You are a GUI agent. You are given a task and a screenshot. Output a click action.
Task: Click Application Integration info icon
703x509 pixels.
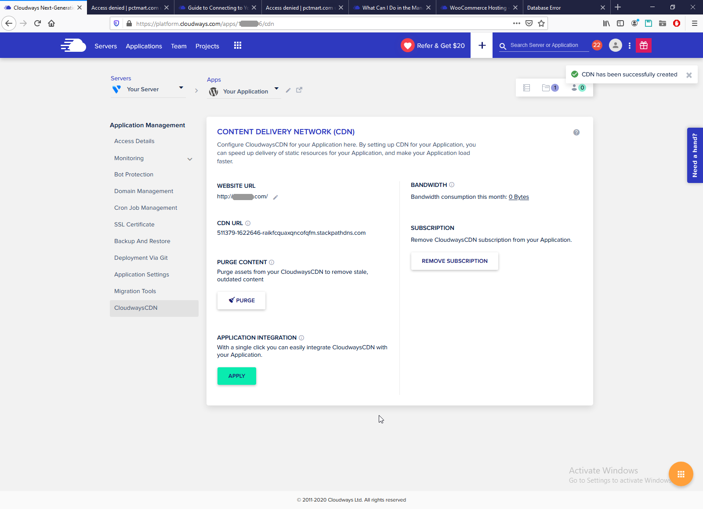301,338
